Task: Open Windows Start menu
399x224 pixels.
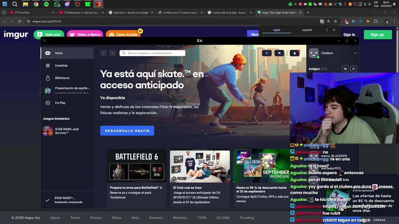Action: tap(5, 4)
